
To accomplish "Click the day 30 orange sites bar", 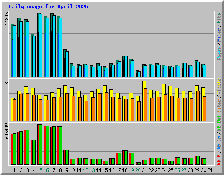I will [205, 108].
